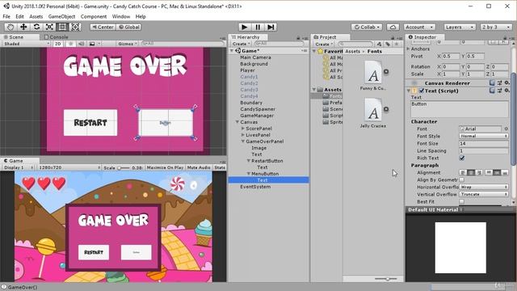
Task: Open the Component menu
Action: [x=94, y=16]
